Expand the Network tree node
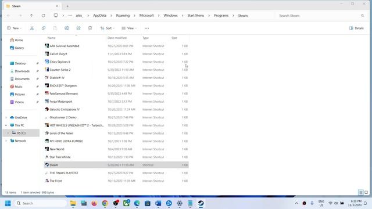 (6, 140)
